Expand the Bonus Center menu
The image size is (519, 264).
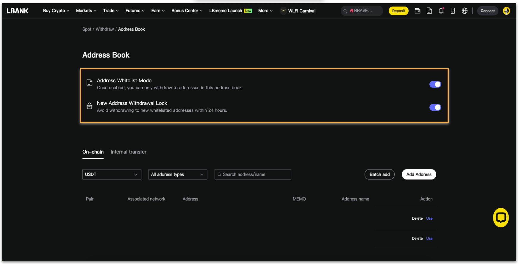point(187,11)
